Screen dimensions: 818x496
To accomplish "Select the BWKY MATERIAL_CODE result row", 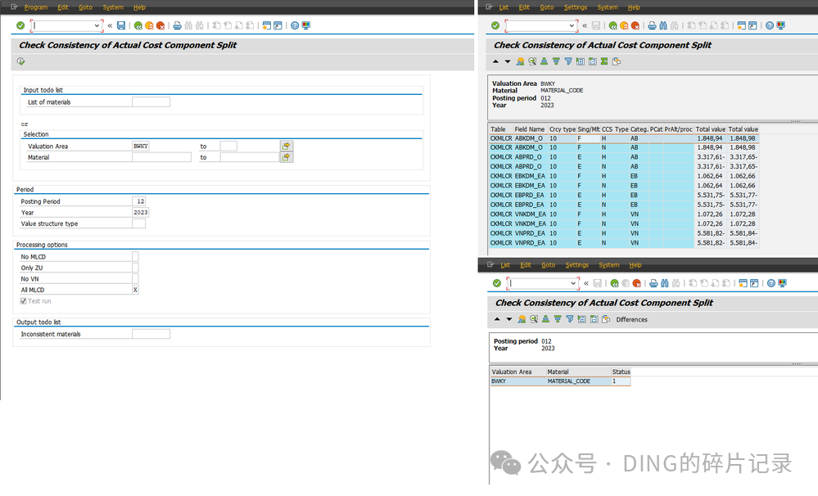I will (560, 381).
